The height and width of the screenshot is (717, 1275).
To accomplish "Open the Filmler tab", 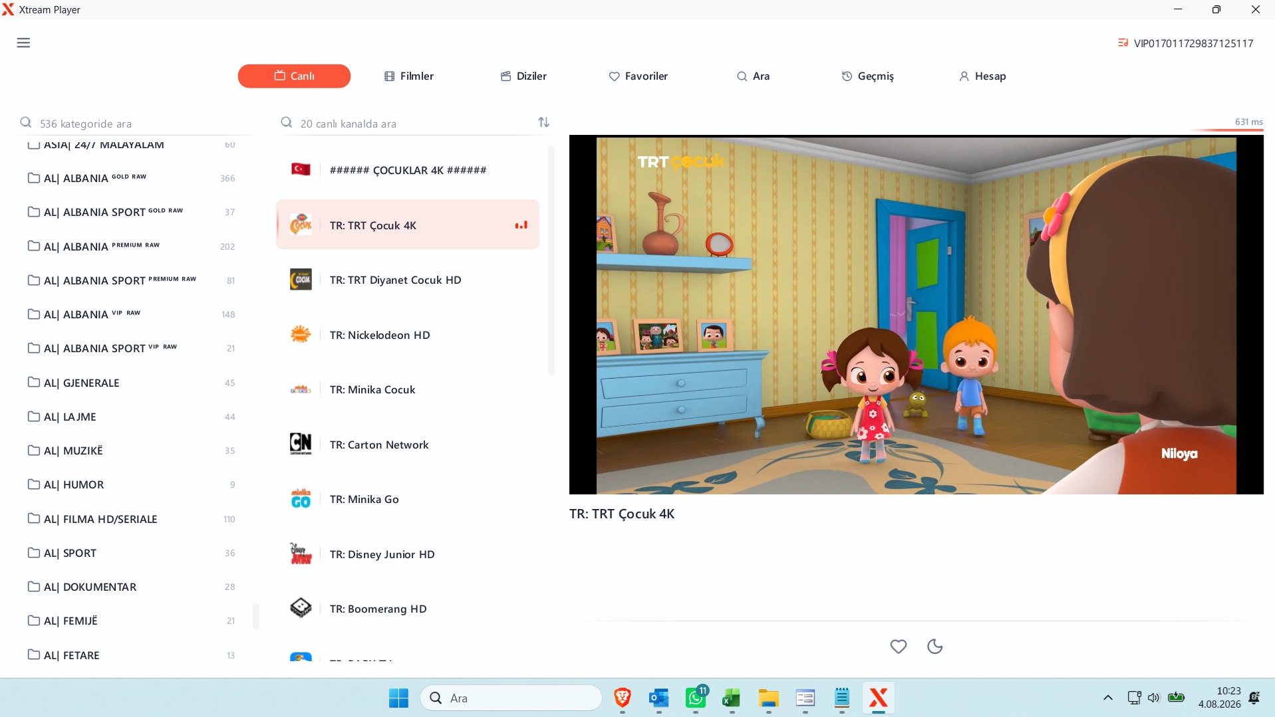I will (x=409, y=76).
